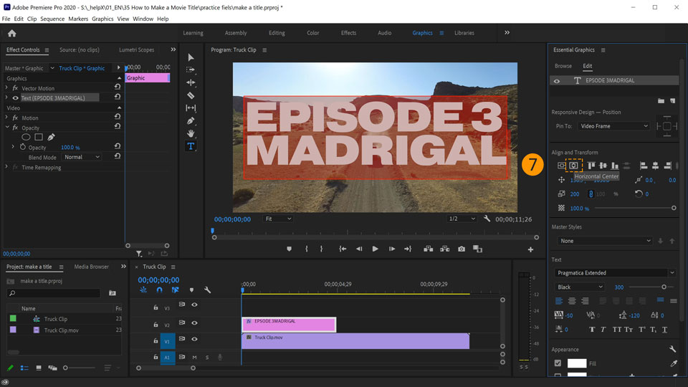Screen dimensions: 688x387
Task: Select the Razor tool
Action: click(191, 95)
